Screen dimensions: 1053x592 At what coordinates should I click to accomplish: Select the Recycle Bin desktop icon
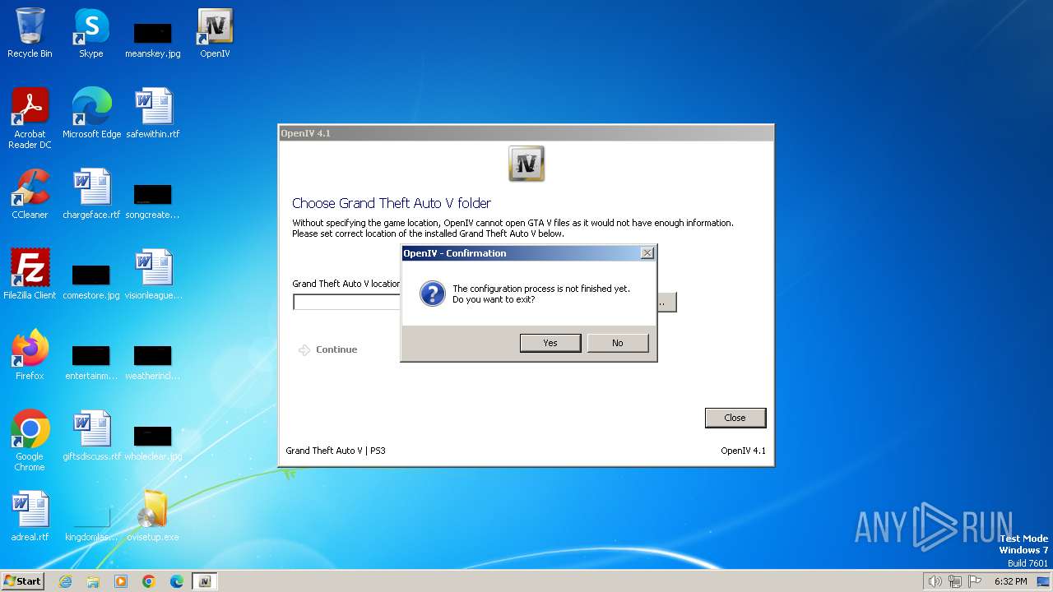tap(30, 34)
